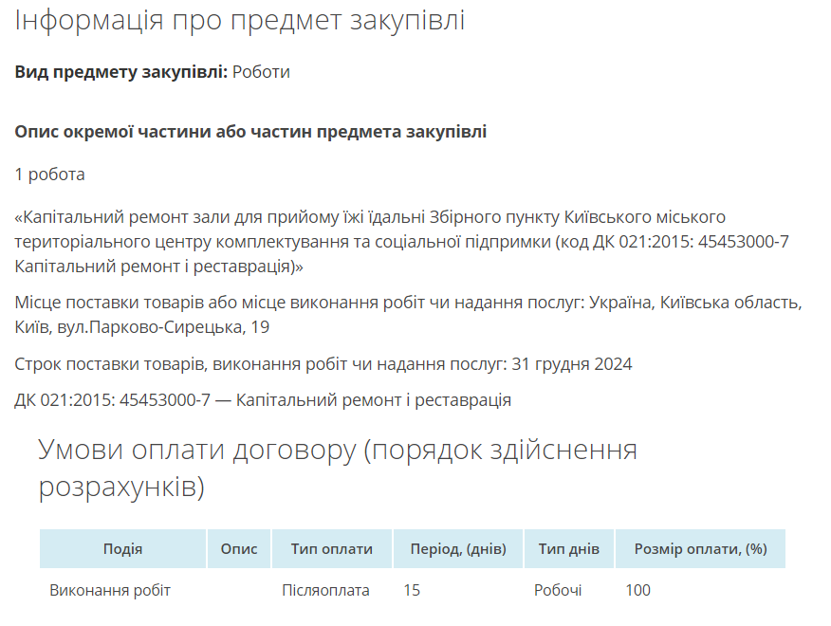Click the 'Капітальний ремонт зали' description paragraph
Image resolution: width=831 pixels, height=626 pixels.
pyautogui.click(x=401, y=242)
